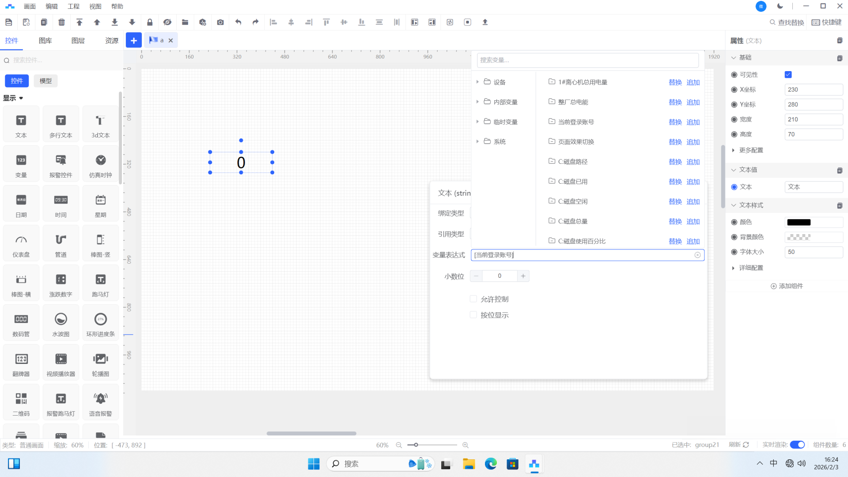The width and height of the screenshot is (848, 477).
Task: Select the 水波图 widget icon
Action: click(61, 323)
